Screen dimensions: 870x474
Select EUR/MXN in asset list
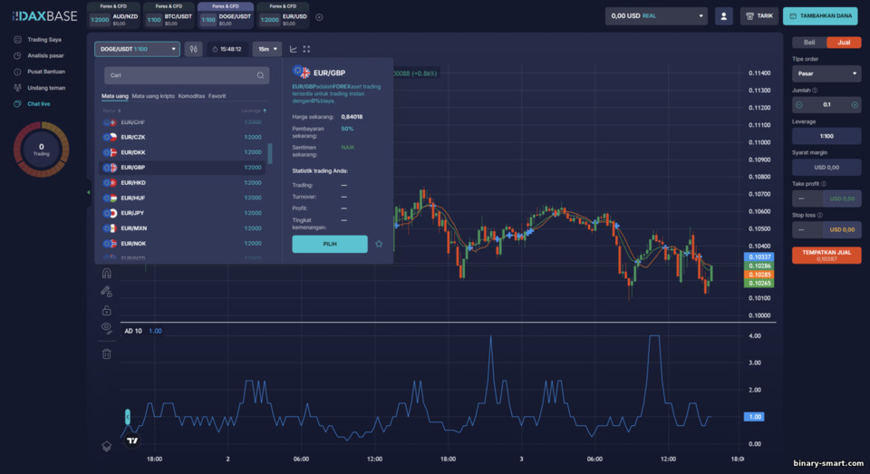point(182,228)
